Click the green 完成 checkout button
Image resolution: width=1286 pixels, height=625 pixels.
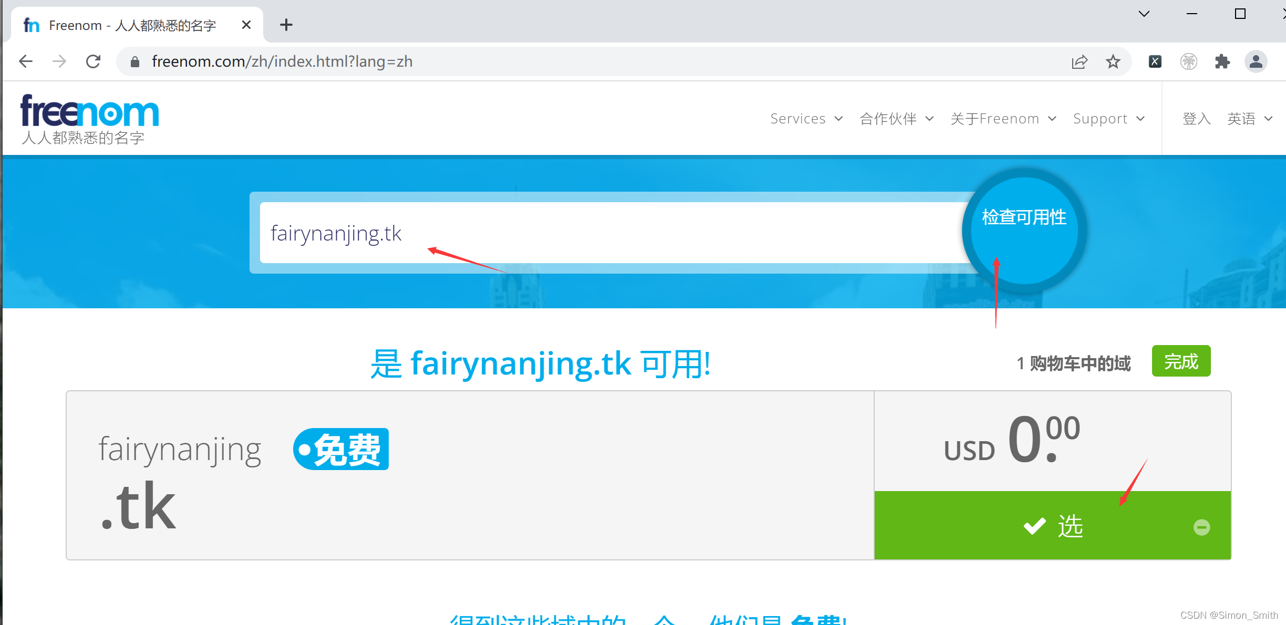[1181, 361]
